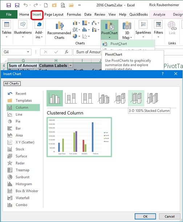Click the Insert Hierarchy Chart icon
This screenshot has width=183, height=222.
85,23
